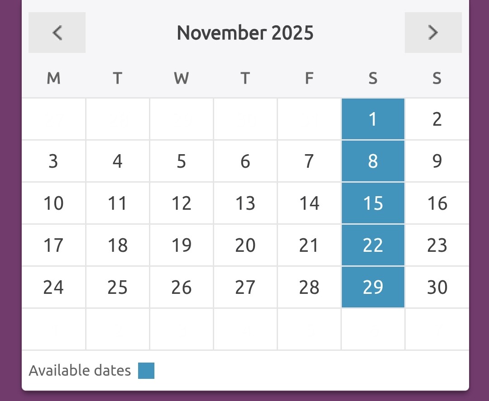This screenshot has height=401, width=489.
Task: Choose available date November 15
Action: point(373,203)
